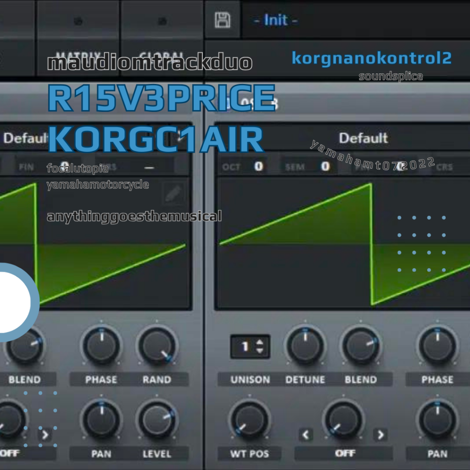The height and width of the screenshot is (470, 470).
Task: Click the OSC B PAN knob
Action: click(x=437, y=420)
